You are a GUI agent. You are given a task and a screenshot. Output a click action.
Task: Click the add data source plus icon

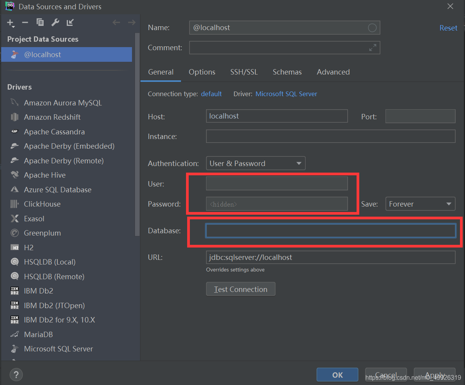point(11,23)
